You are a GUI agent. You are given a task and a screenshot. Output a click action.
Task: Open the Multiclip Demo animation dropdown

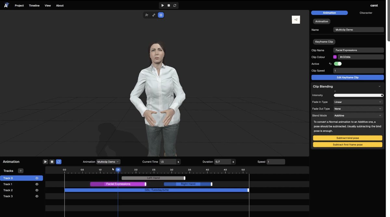tap(108, 162)
